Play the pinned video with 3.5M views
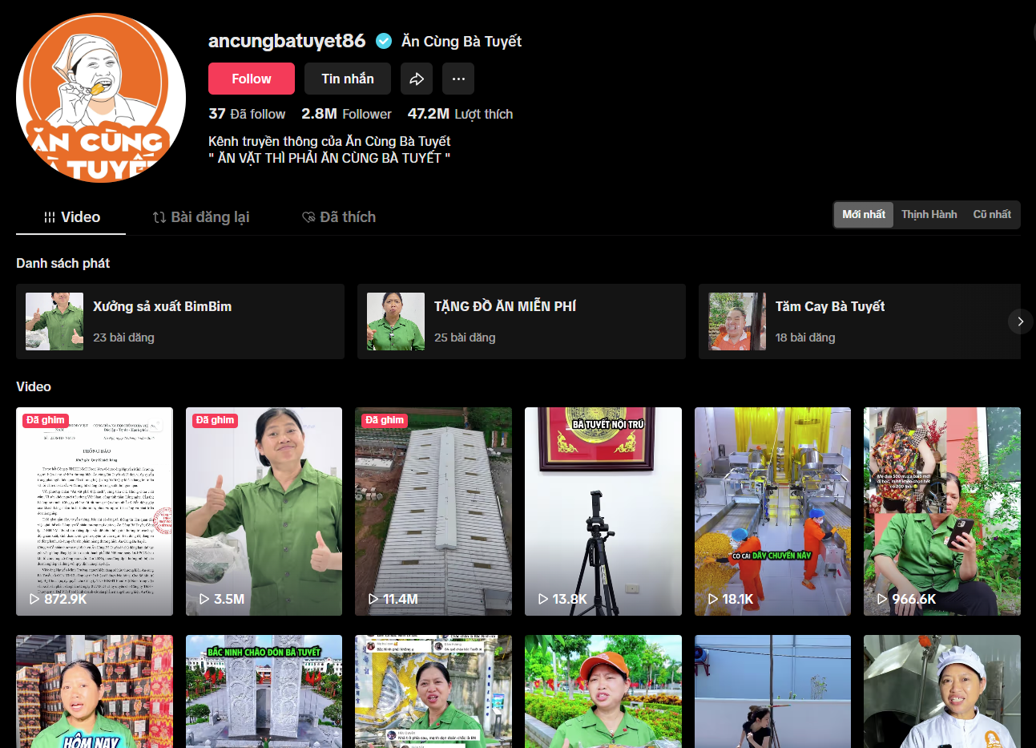Screen dimensions: 1036x748 click(264, 511)
